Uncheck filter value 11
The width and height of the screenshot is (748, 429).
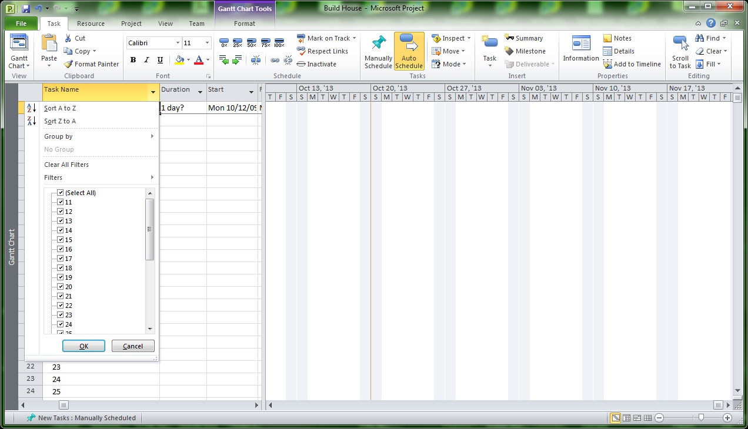point(61,202)
